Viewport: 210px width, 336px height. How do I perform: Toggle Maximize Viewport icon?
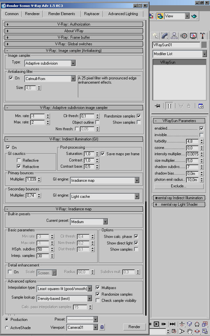pyautogui.click(x=205, y=331)
